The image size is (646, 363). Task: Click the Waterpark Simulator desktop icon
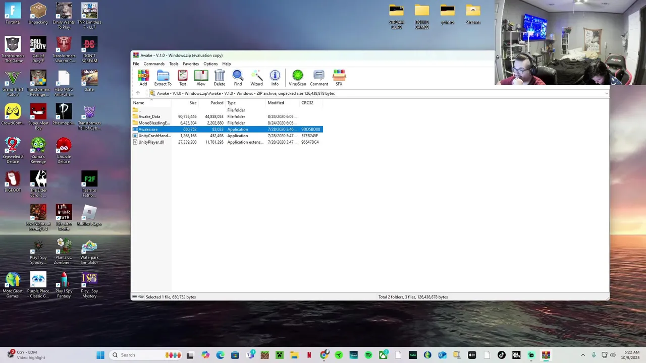point(89,252)
